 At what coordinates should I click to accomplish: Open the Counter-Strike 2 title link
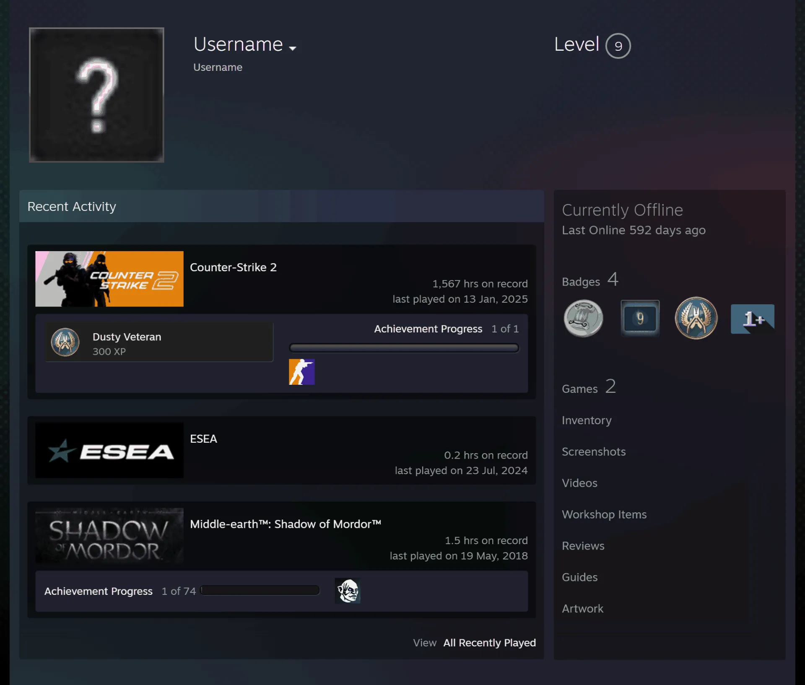click(x=233, y=267)
